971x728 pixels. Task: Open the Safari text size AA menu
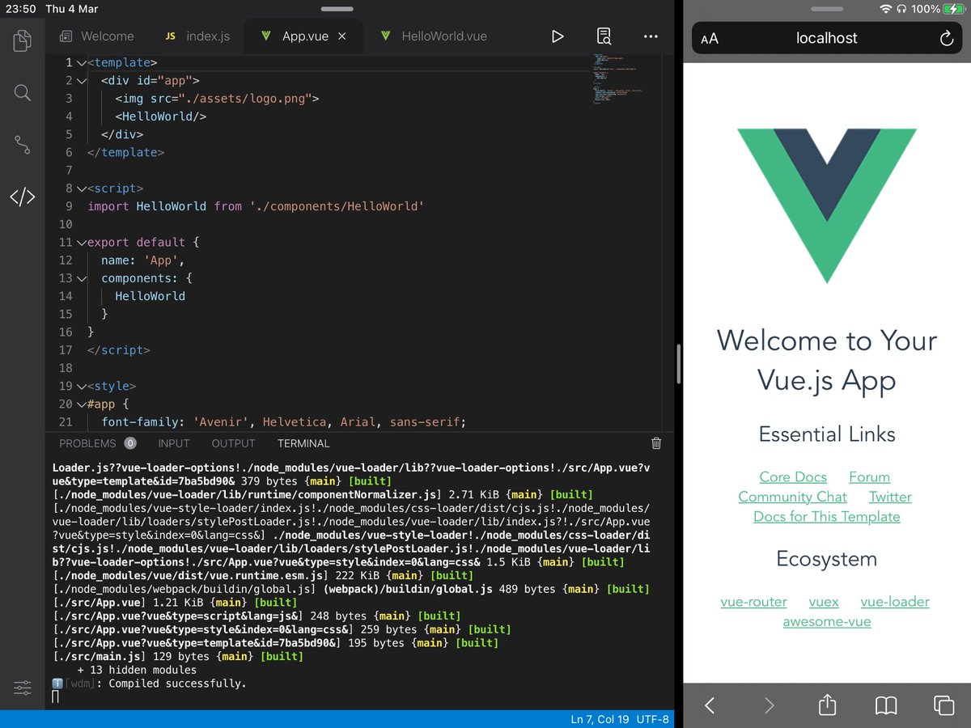pyautogui.click(x=710, y=38)
